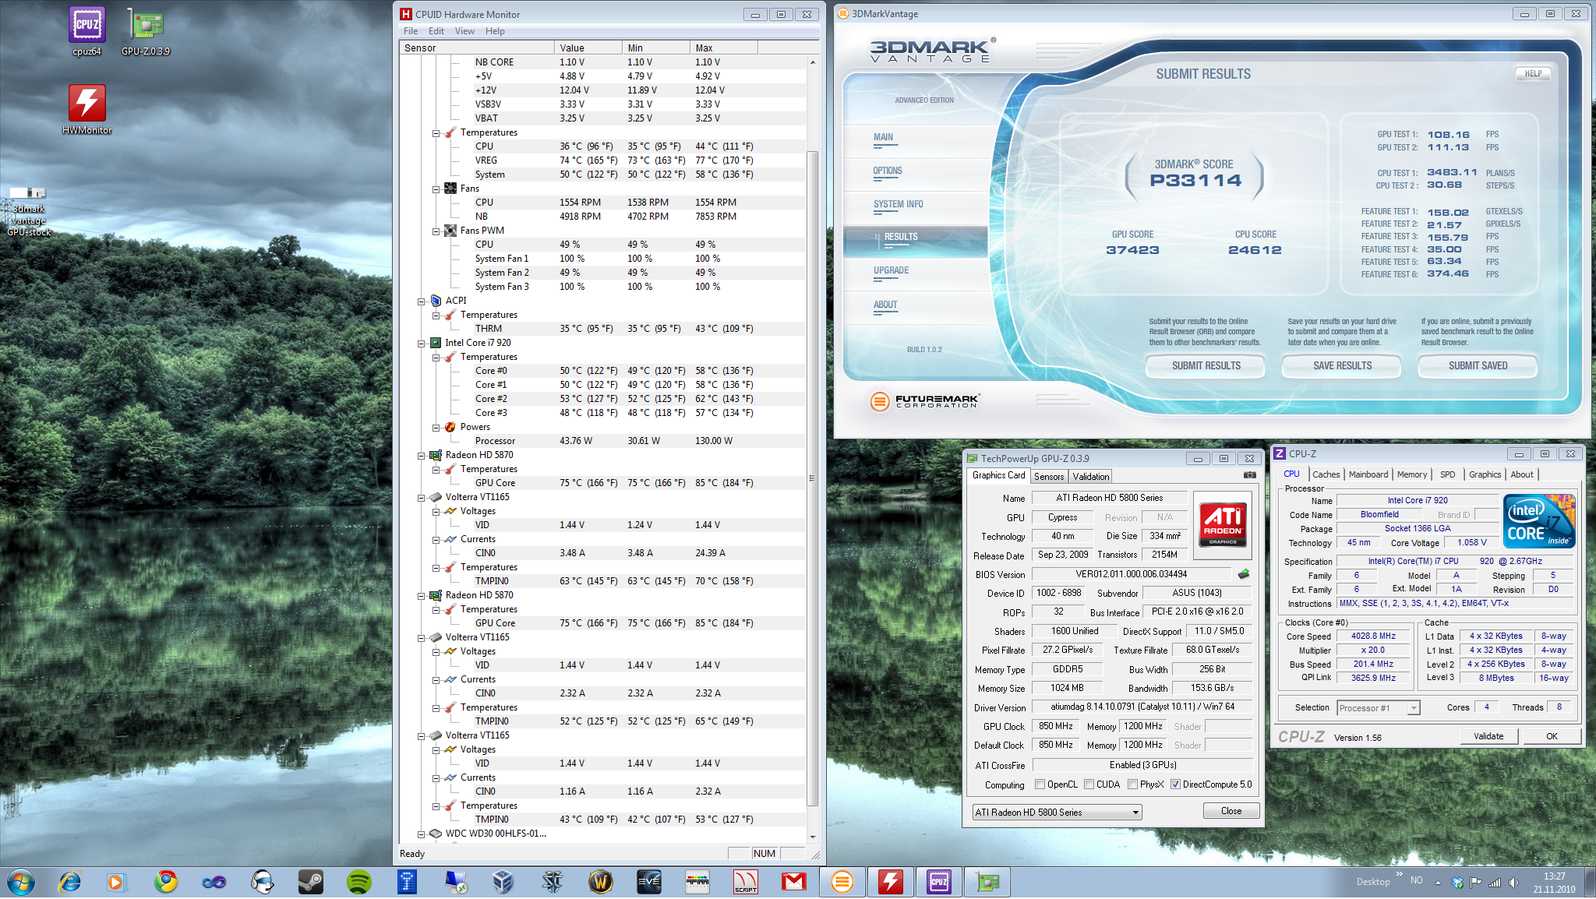This screenshot has height=899, width=1596.
Task: Click SUBMIT SAVED button in 3DMark
Action: click(x=1478, y=366)
